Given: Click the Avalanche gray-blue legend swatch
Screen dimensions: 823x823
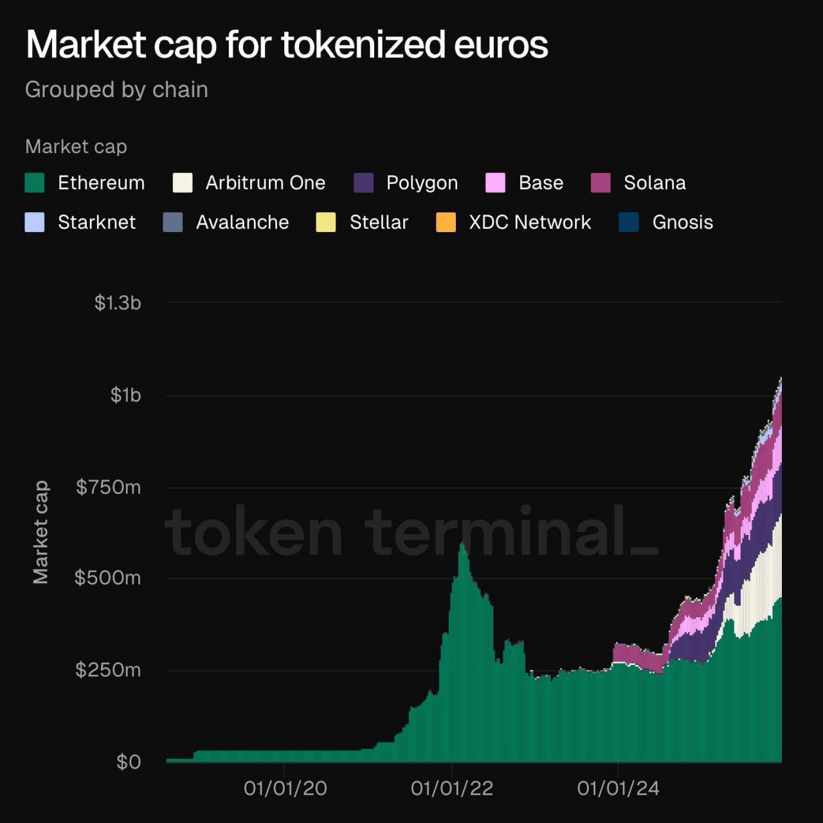Looking at the screenshot, I should click(173, 222).
